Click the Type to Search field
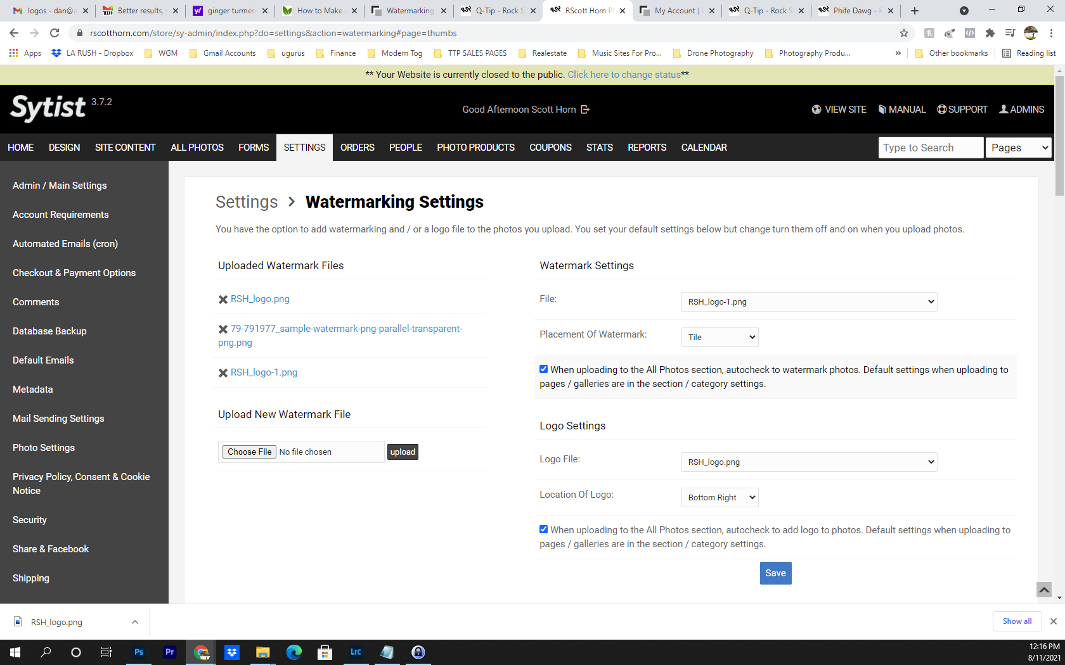Screen dimensions: 1065x665 pyautogui.click(x=931, y=148)
